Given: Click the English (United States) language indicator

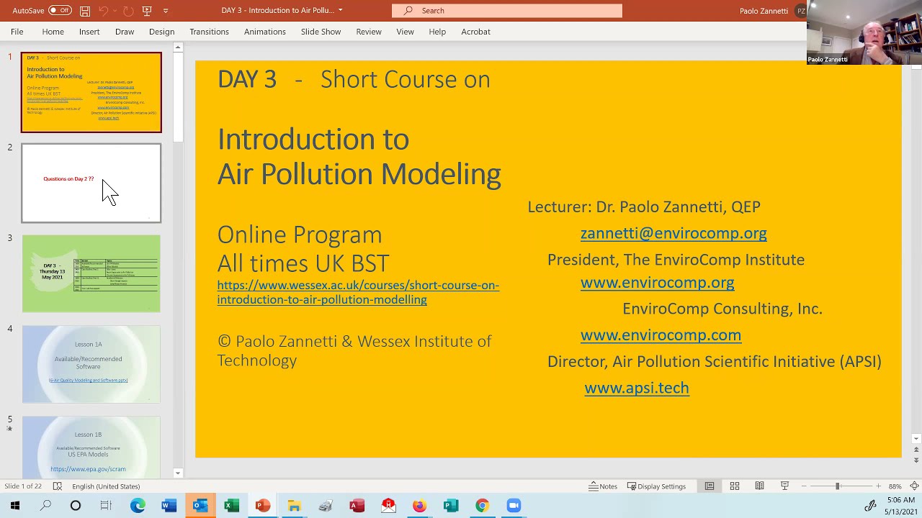Looking at the screenshot, I should click(106, 486).
